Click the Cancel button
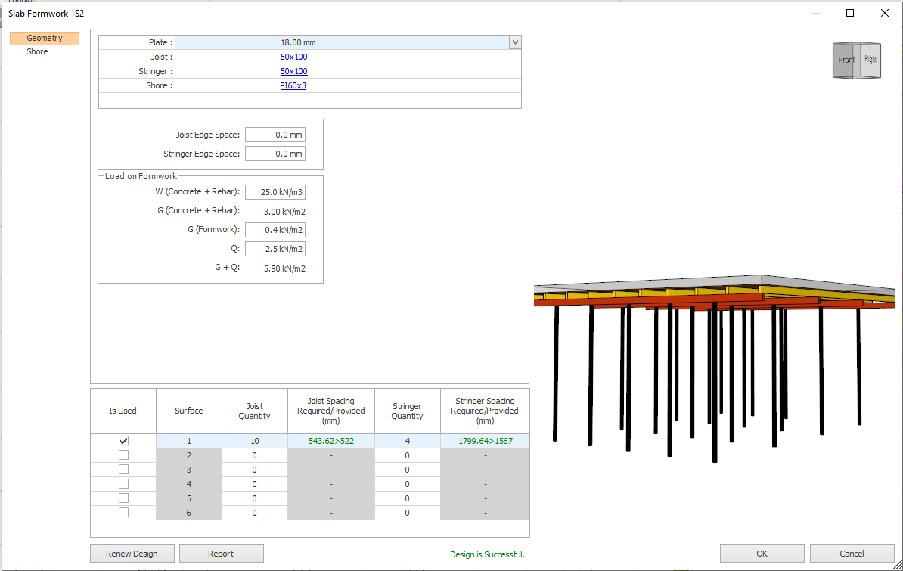Screen dimensions: 903x571 tap(852, 554)
